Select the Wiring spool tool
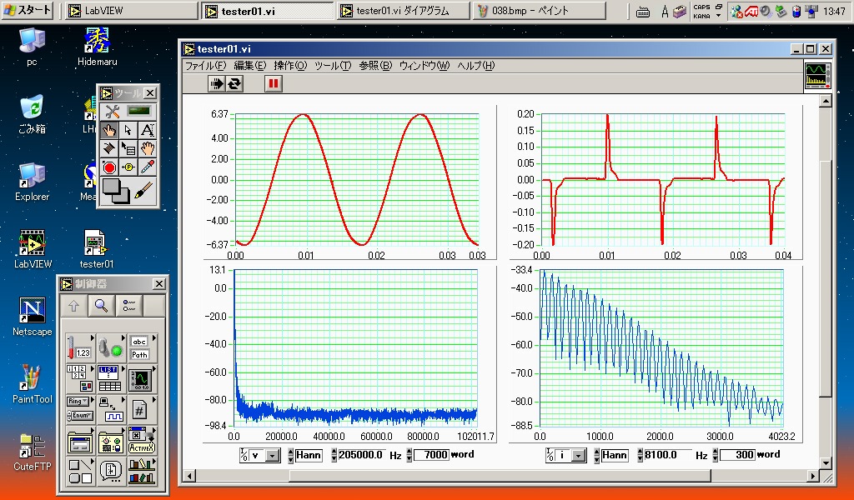Screen dimensions: 854x500 pos(109,148)
